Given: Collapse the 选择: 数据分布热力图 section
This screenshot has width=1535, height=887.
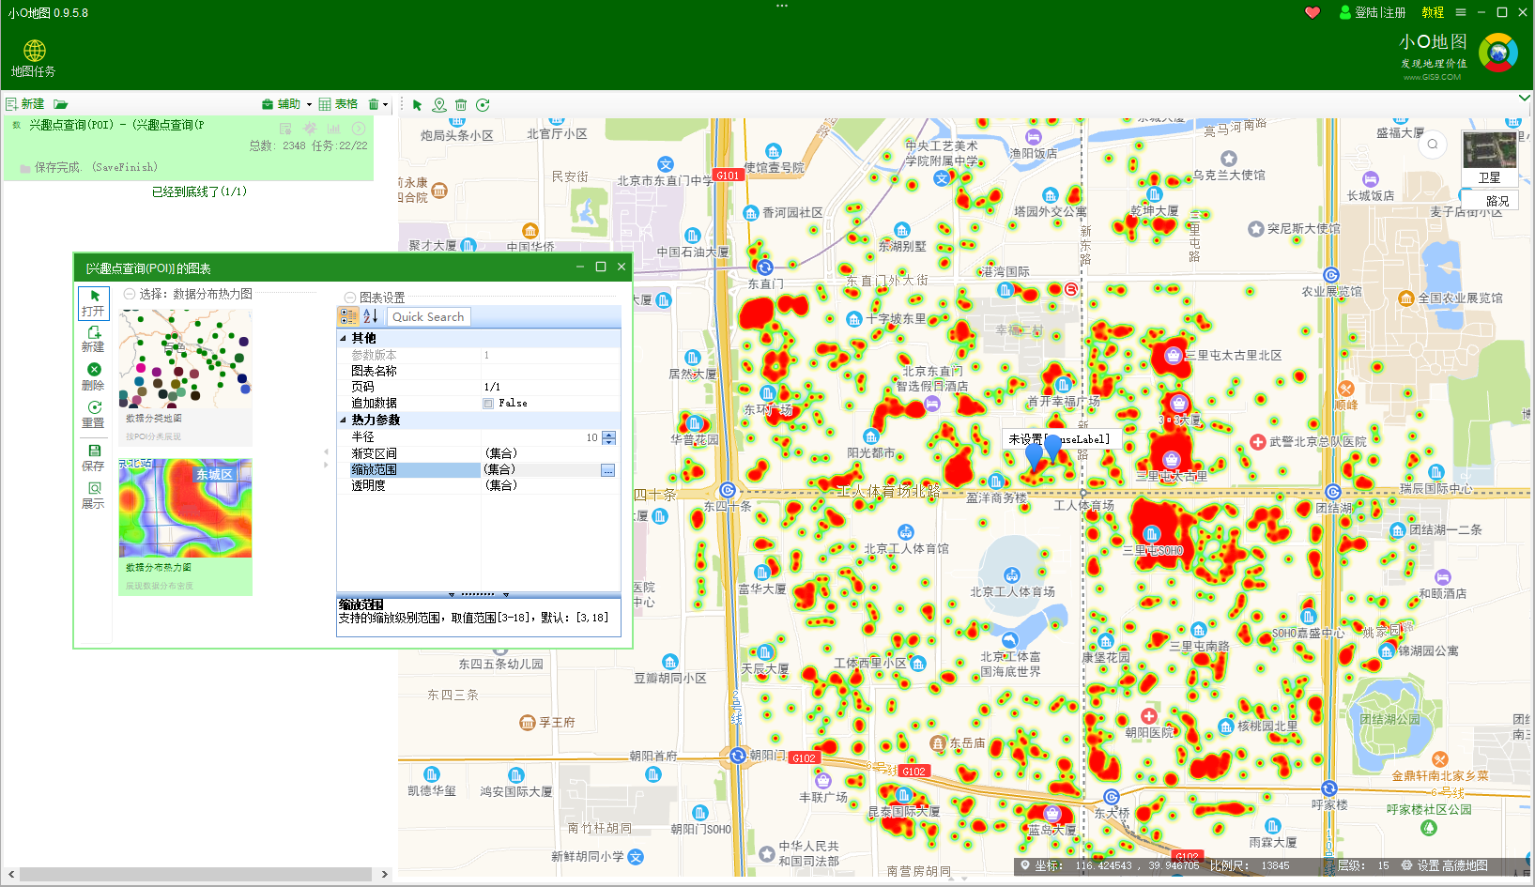Looking at the screenshot, I should (x=130, y=294).
